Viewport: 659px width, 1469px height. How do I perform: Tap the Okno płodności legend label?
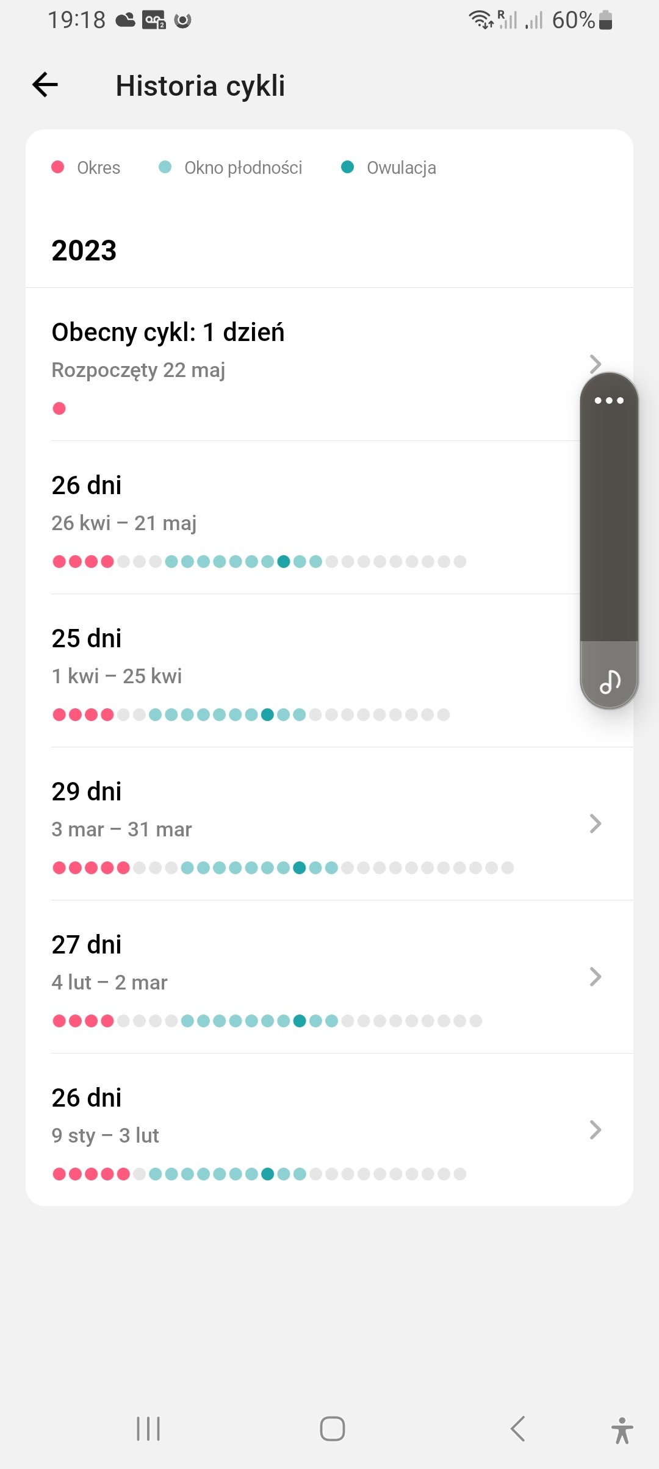(243, 168)
